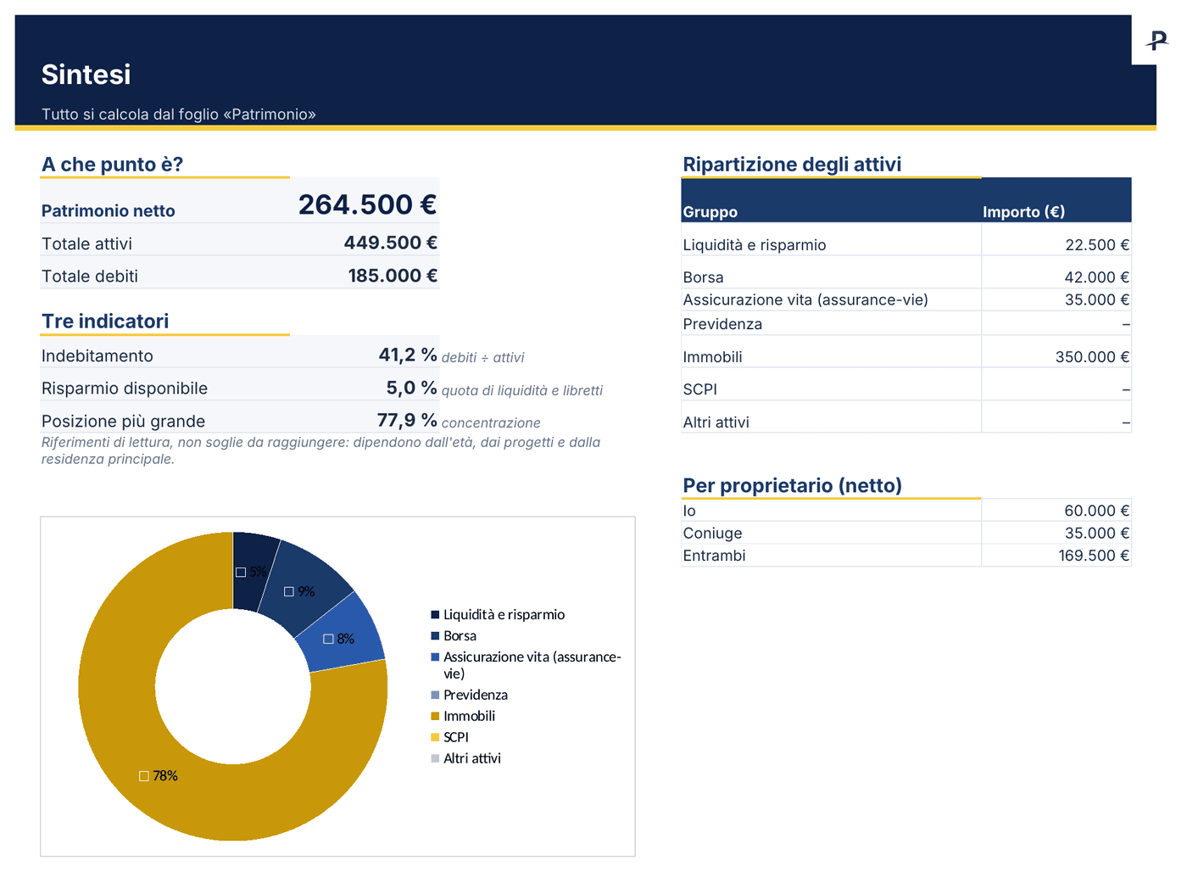
Task: Click the Io owner amount 60.000 €
Action: [x=1056, y=511]
